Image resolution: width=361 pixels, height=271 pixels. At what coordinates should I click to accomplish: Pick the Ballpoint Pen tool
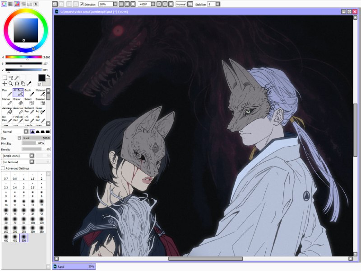pos(29,110)
